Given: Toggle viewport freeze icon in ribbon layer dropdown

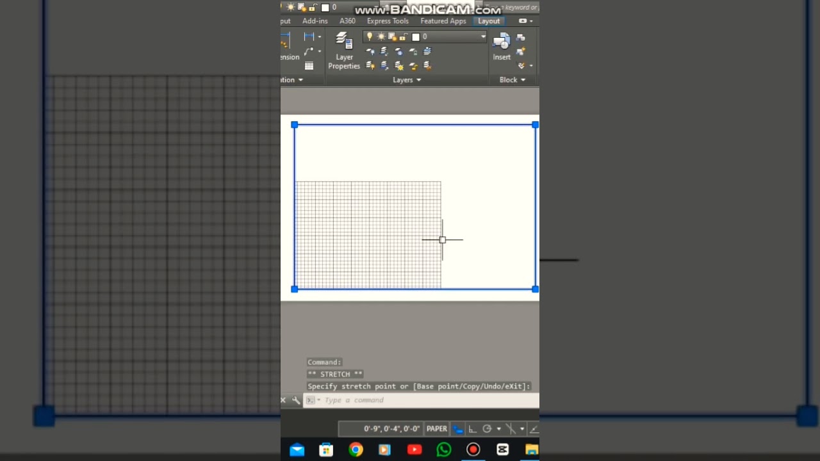Looking at the screenshot, I should click(392, 36).
